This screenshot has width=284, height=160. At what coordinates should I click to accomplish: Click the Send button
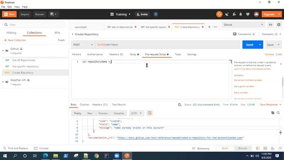249,44
